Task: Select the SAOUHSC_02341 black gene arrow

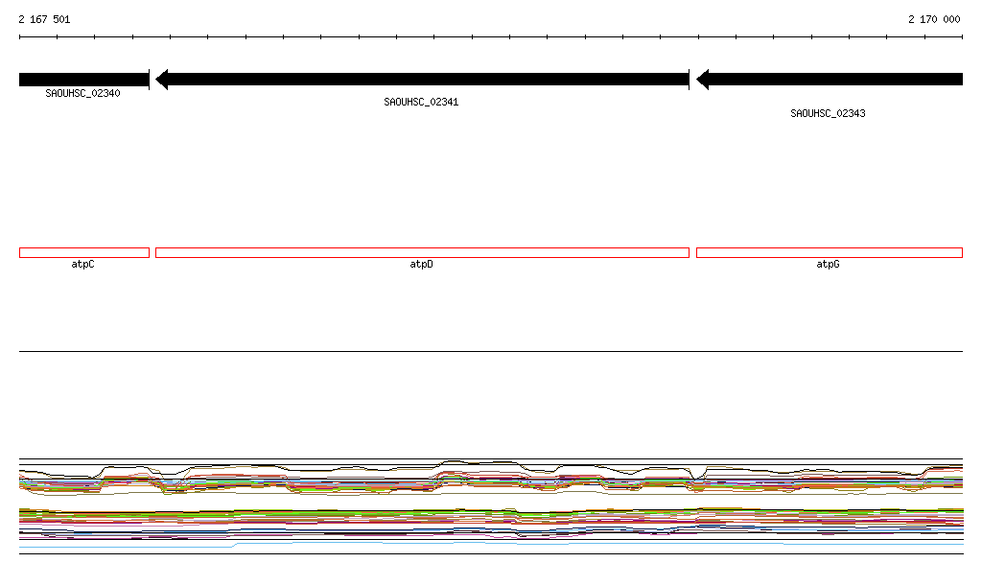Action: click(422, 80)
